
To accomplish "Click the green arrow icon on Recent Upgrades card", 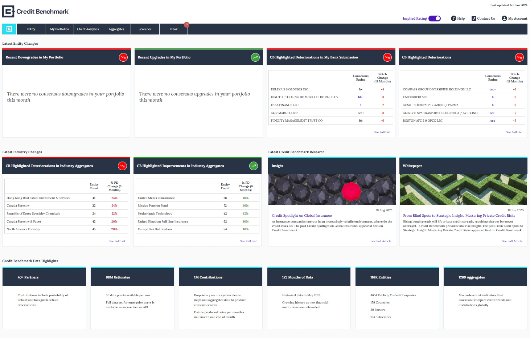I will click(x=255, y=57).
